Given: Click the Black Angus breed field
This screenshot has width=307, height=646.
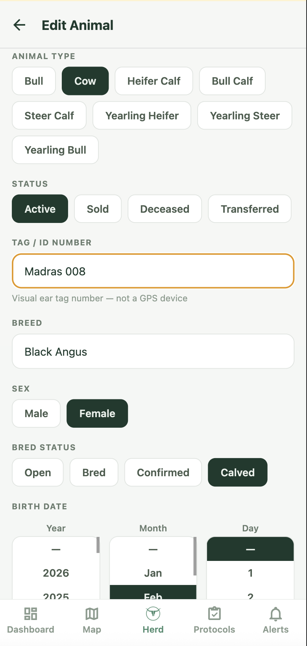Looking at the screenshot, I should pos(153,351).
